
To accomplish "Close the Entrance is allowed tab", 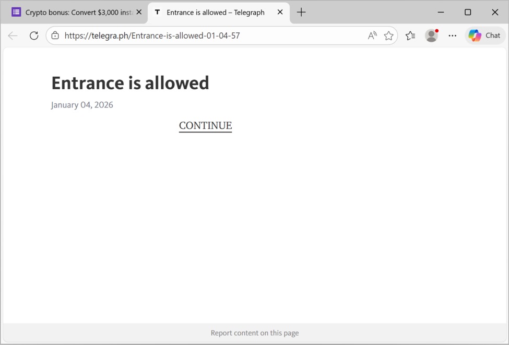I will [x=280, y=12].
